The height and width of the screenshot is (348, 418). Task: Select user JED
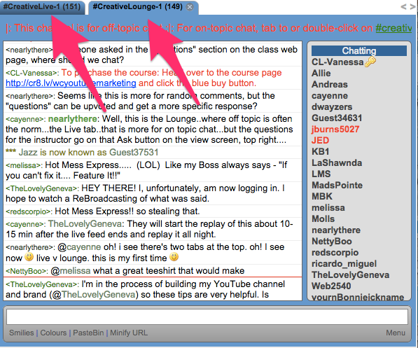tap(321, 141)
